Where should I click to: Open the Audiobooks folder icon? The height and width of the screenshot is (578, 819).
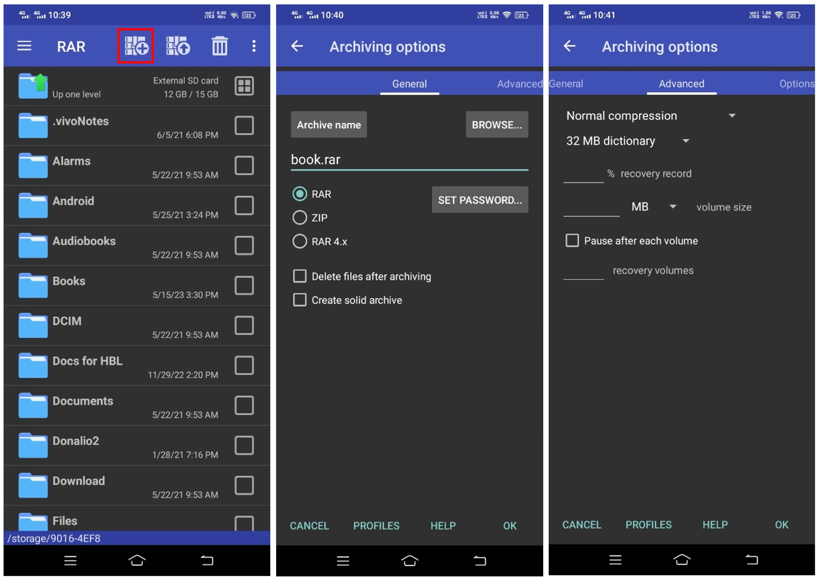coord(33,245)
